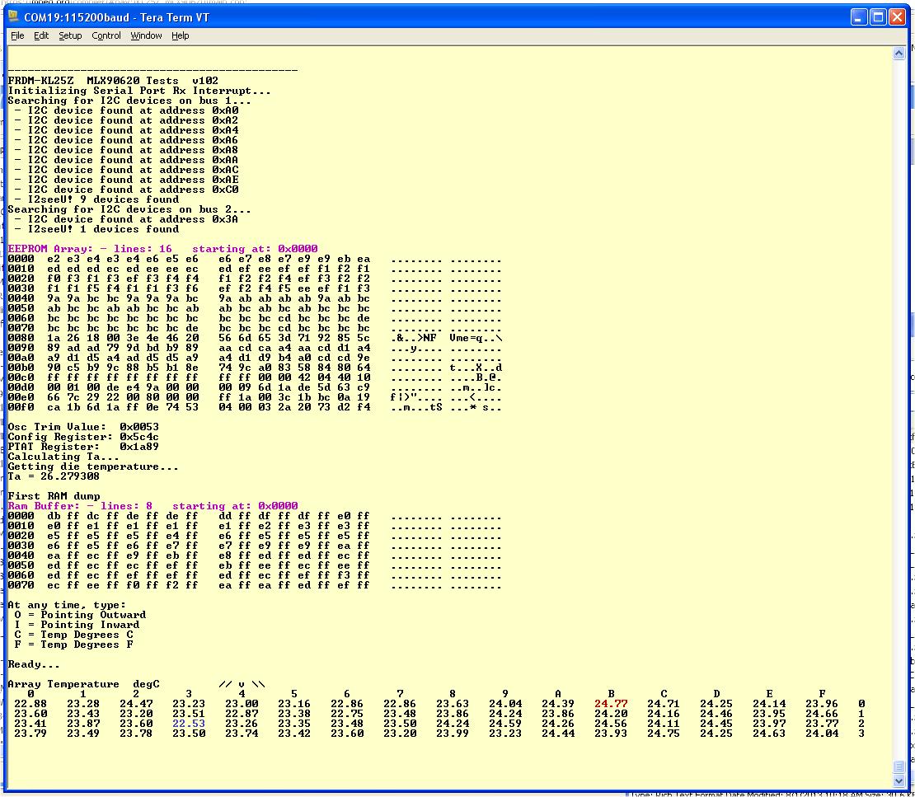
Task: Open the File menu
Action: [17, 35]
